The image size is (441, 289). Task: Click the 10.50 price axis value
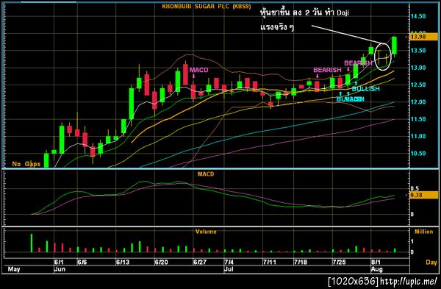418,154
